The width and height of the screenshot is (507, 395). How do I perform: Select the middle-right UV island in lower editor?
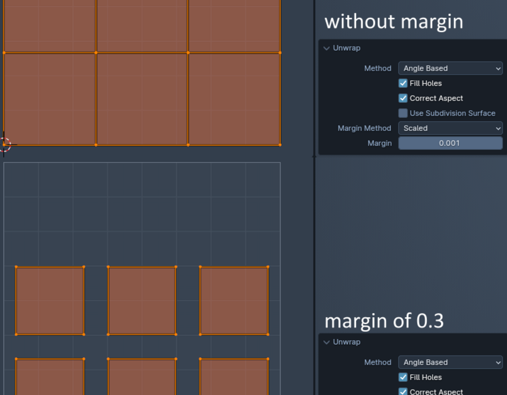[x=234, y=301]
